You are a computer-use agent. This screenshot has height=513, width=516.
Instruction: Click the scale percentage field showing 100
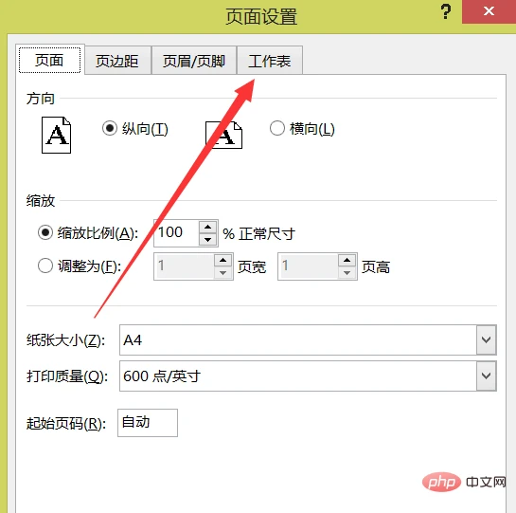[176, 232]
